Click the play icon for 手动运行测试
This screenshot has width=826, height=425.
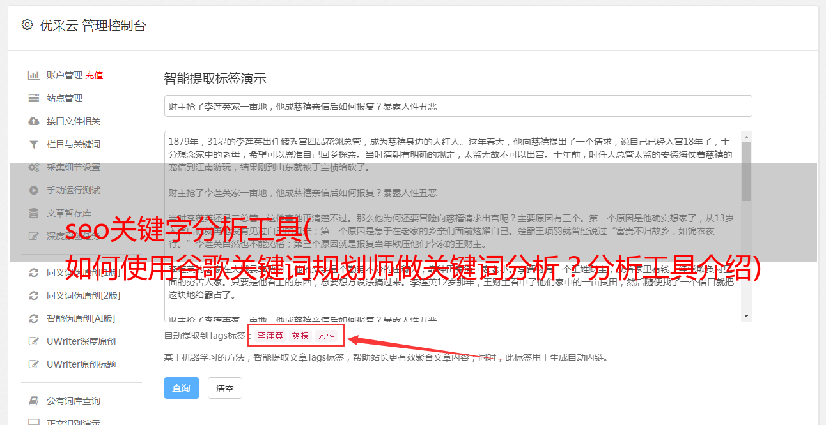click(x=34, y=190)
